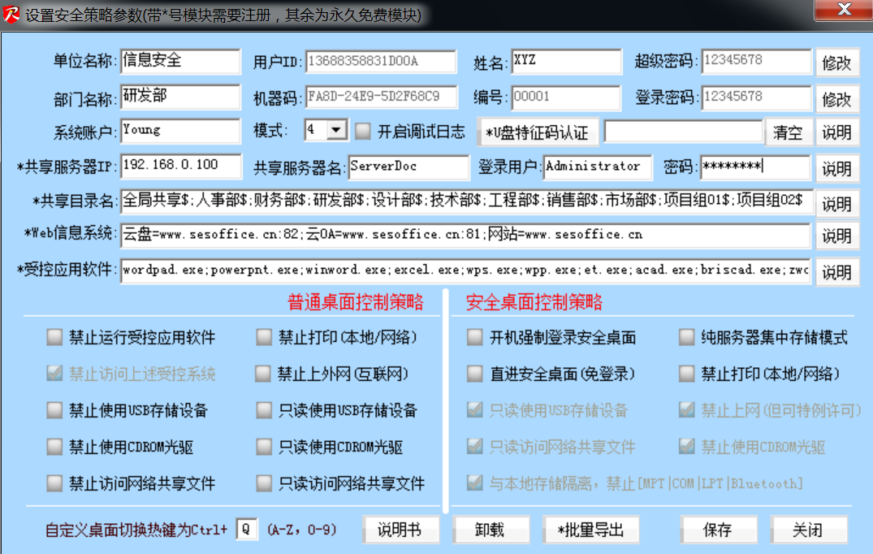
Task: Click the hotkey letter field containing Q
Action: tap(246, 530)
